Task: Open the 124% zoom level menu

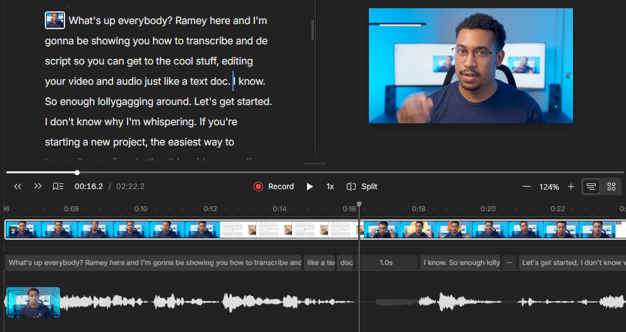Action: click(549, 187)
